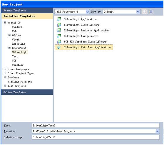Switch to small icons view
The height and width of the screenshot is (145, 164).
click(145, 12)
